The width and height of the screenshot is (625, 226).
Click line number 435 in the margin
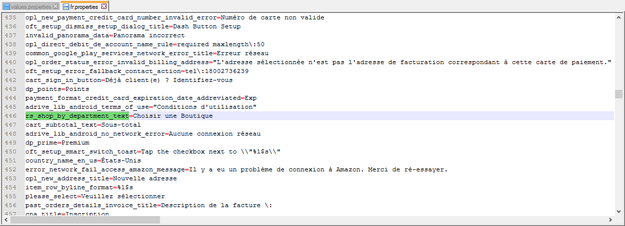click(10, 17)
